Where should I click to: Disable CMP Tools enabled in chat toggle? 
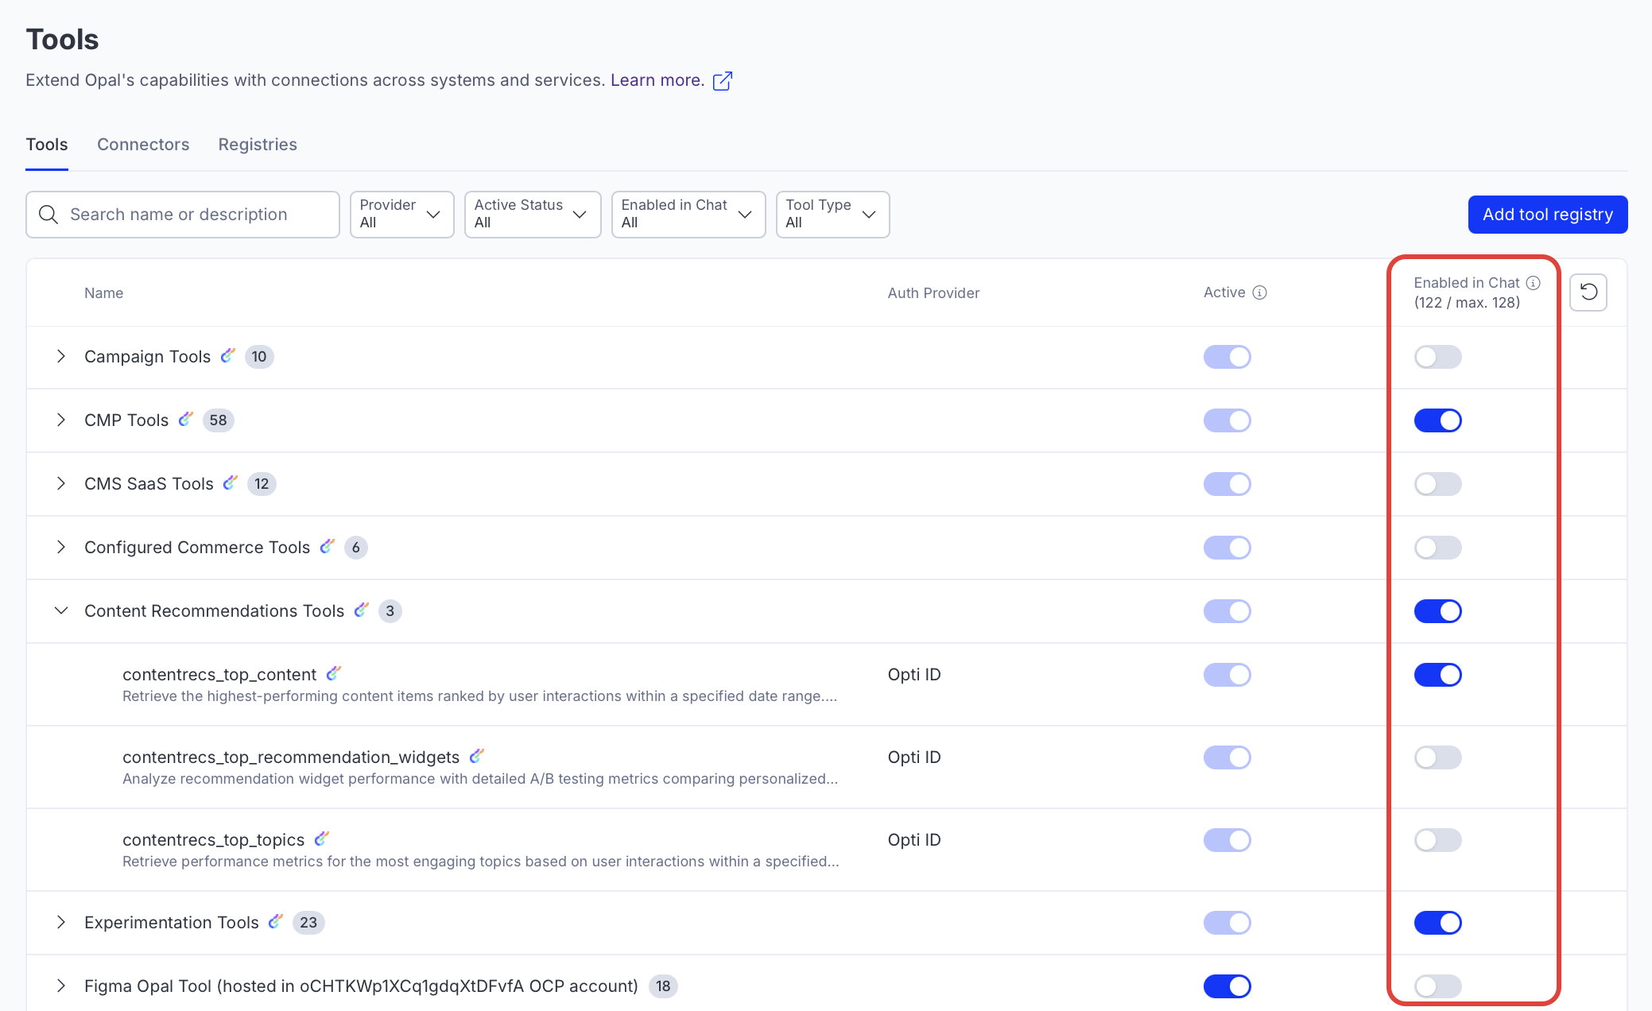(x=1437, y=420)
